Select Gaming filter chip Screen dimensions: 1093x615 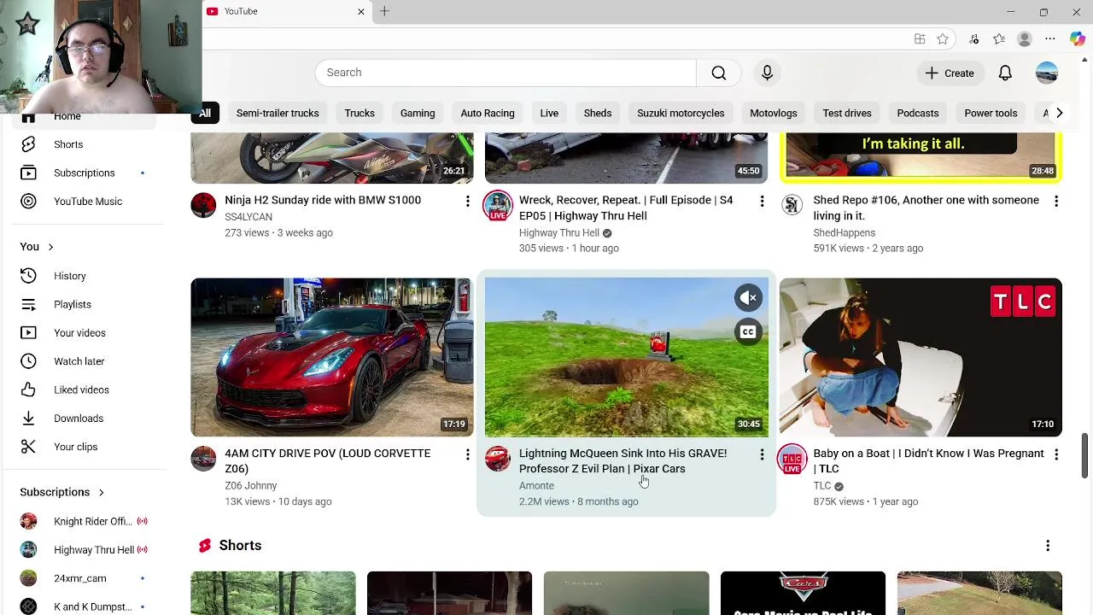(x=418, y=113)
